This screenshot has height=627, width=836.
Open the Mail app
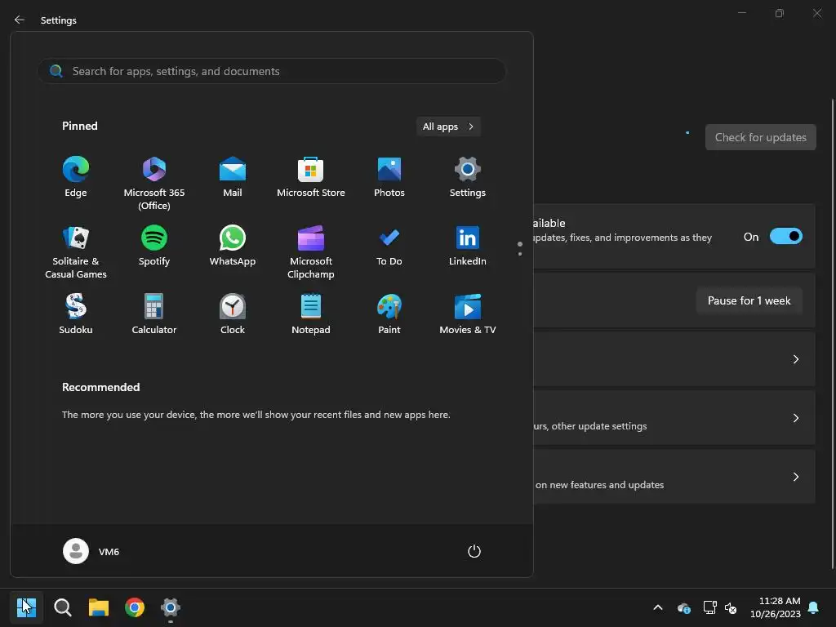click(233, 177)
